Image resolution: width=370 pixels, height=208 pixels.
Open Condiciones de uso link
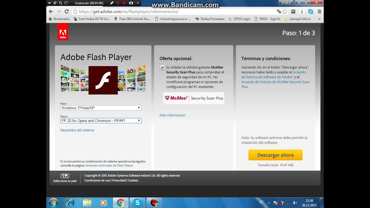click(x=97, y=180)
